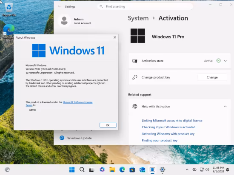Show hidden tray icons chevron

[187, 169]
